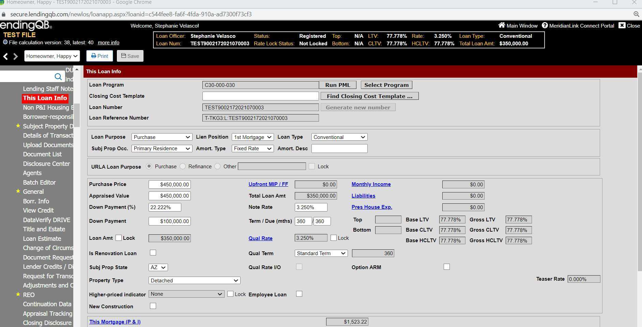Open the Subj Prop State dropdown

[x=158, y=268]
